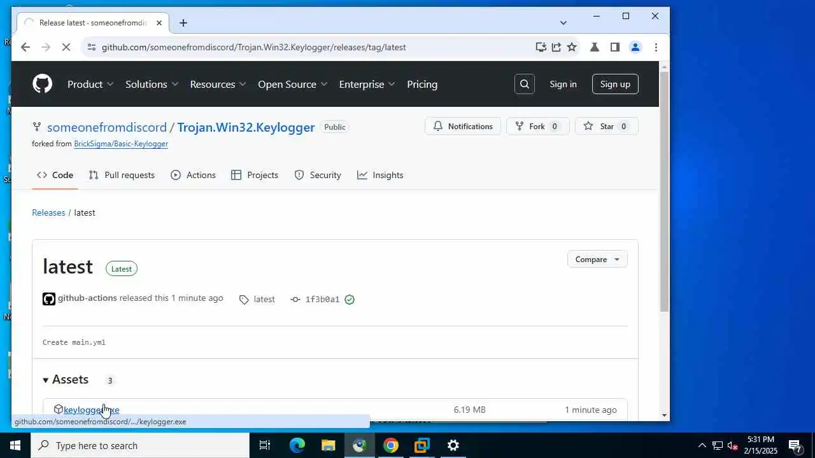Switch to the Insights tab

pos(380,175)
